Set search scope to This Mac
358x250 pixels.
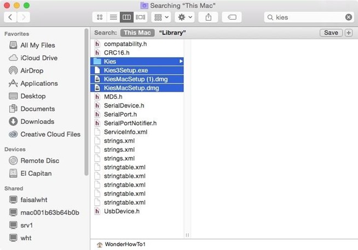point(137,33)
